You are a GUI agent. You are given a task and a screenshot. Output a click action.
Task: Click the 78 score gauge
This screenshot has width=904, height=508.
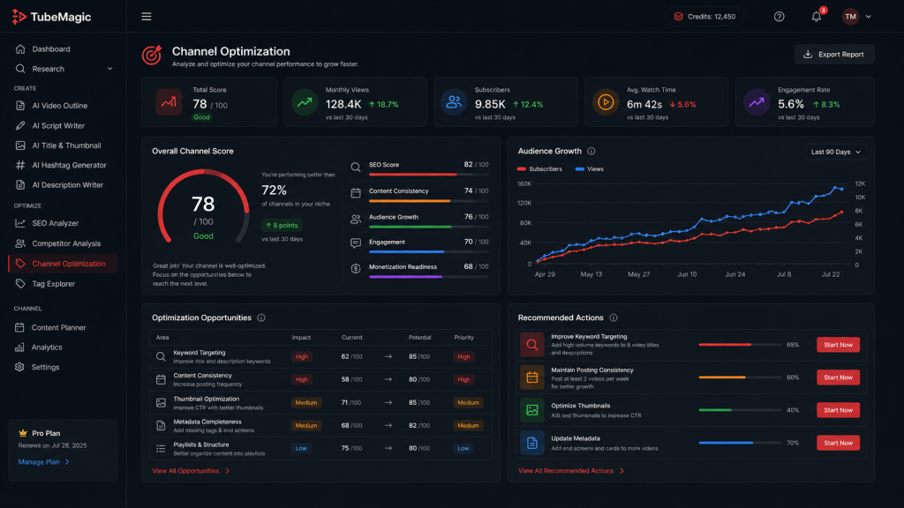(203, 207)
